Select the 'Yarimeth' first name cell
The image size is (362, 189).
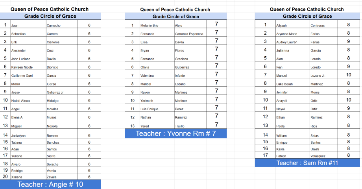(156, 100)
